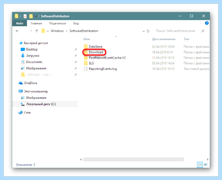Select Быстрый доступ in navigation pane
Screen dimensions: 222x180
pyautogui.click(x=36, y=43)
